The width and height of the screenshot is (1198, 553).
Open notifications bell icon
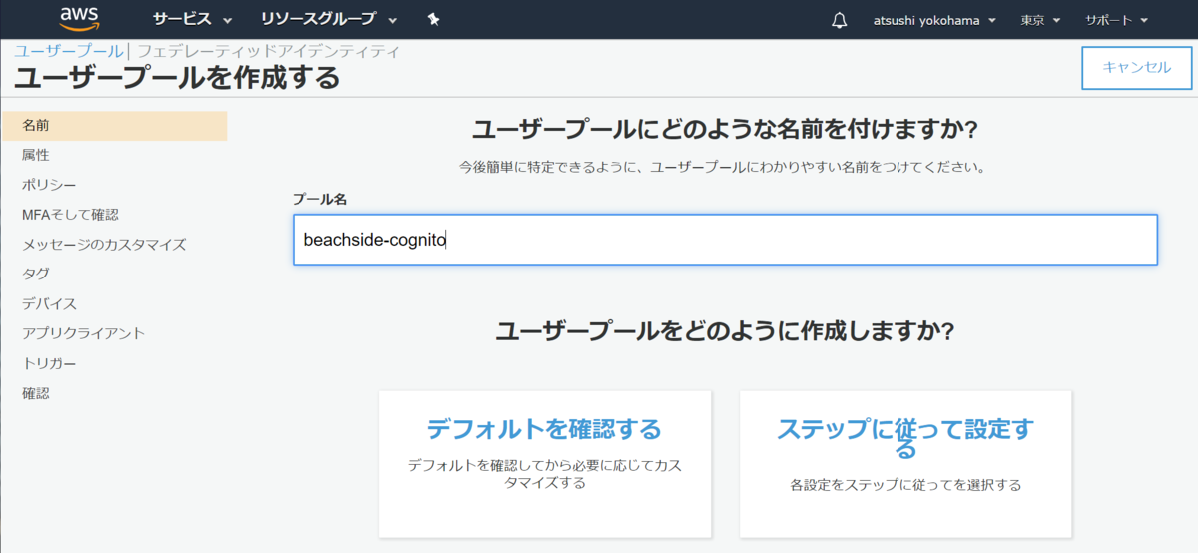point(839,20)
